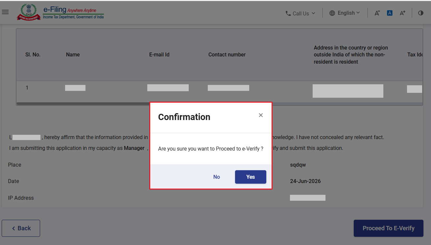Toggle high contrast mode icon
Screen dimensions: 431x245
(421, 13)
